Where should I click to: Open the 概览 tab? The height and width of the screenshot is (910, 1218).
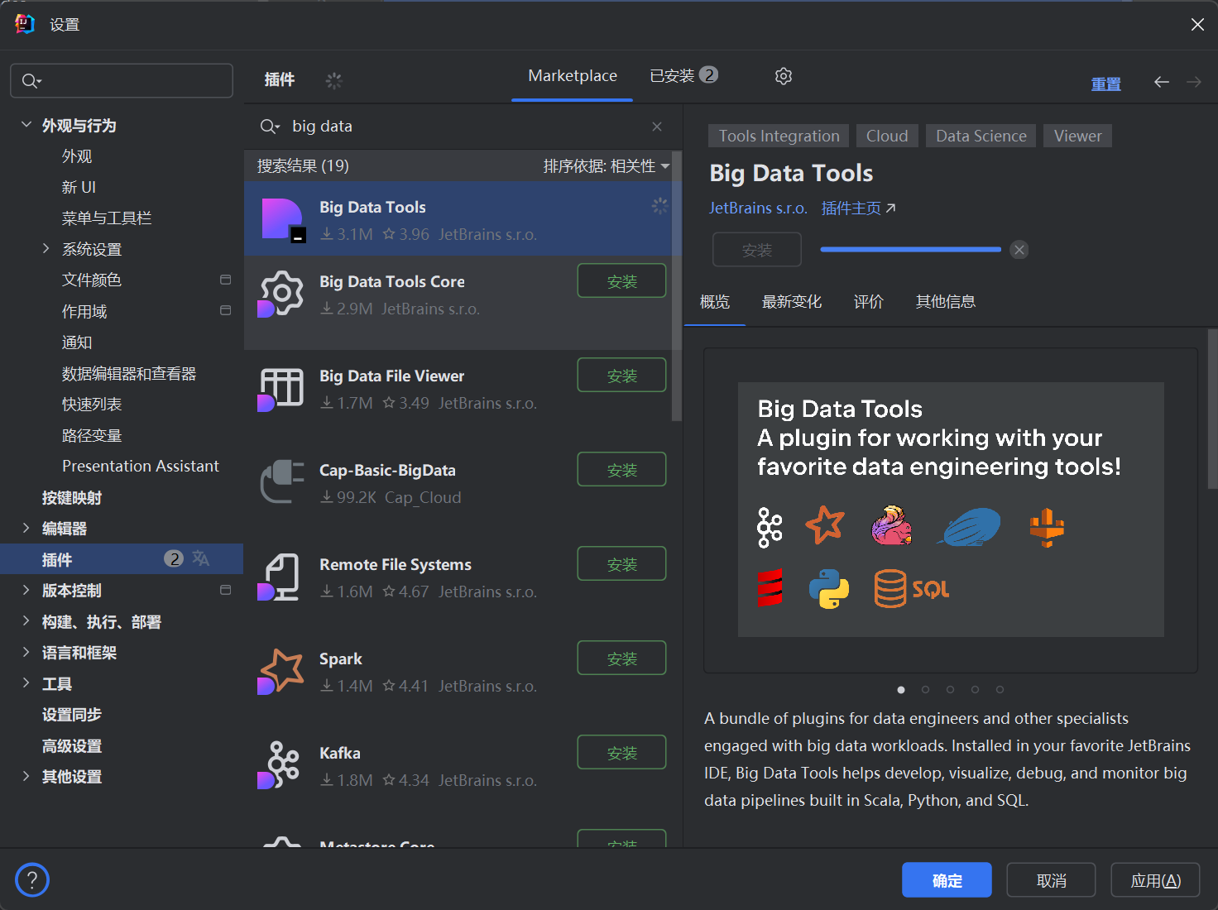[715, 302]
